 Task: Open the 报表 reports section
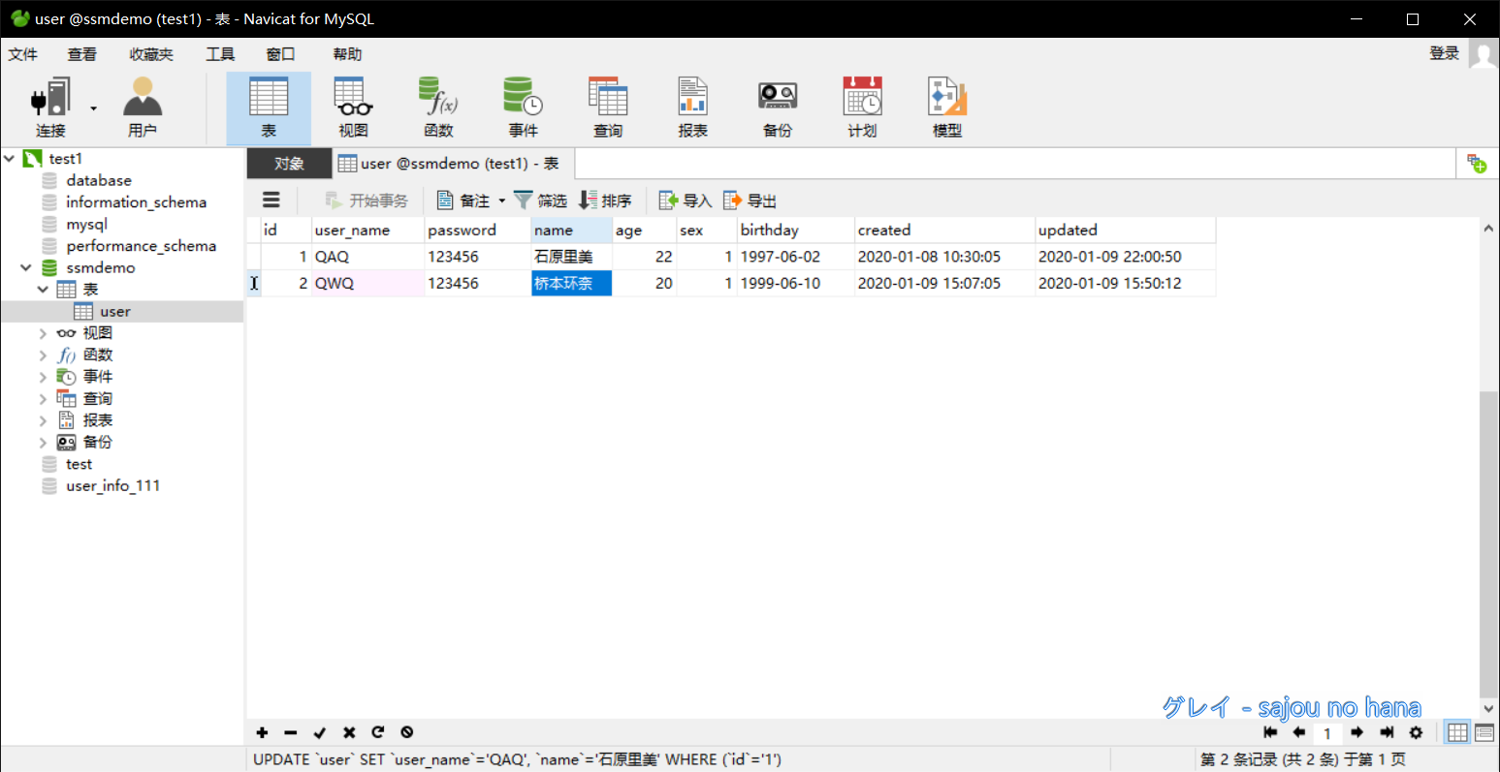coord(692,108)
